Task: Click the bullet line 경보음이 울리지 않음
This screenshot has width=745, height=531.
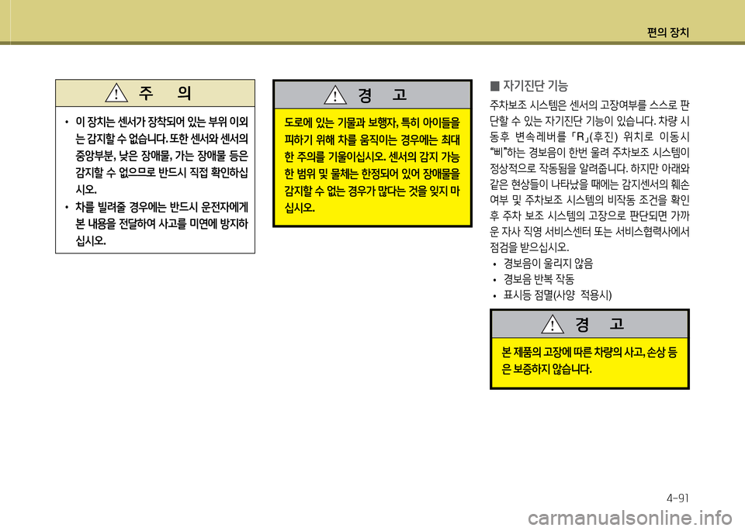Action: point(549,264)
